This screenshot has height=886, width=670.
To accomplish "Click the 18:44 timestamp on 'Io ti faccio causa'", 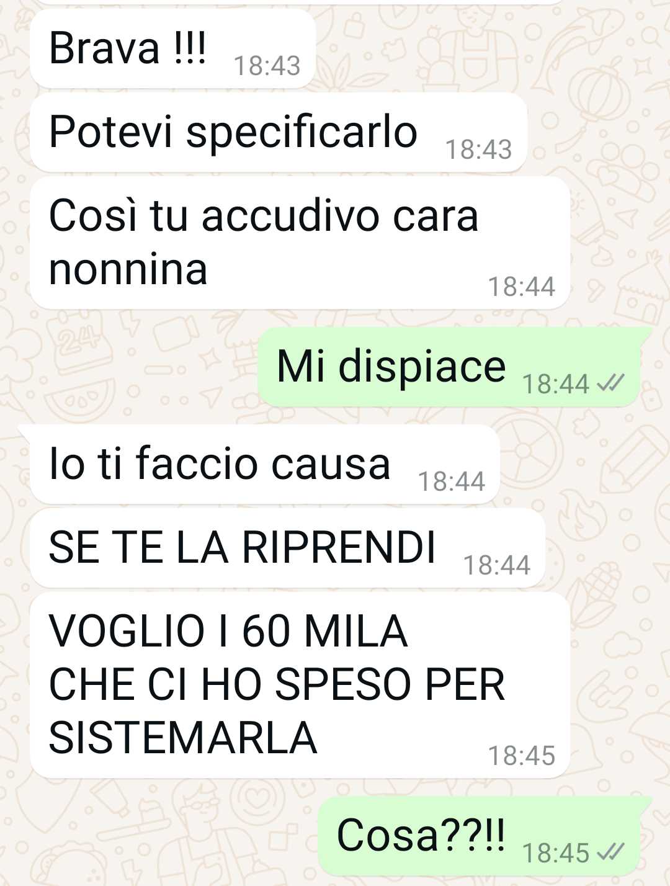I will coord(451,481).
